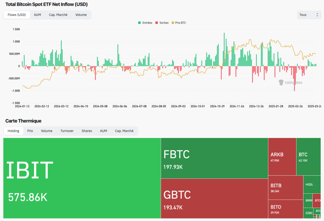
Task: Click the '2024-09-03' date label
Action: click(178, 106)
